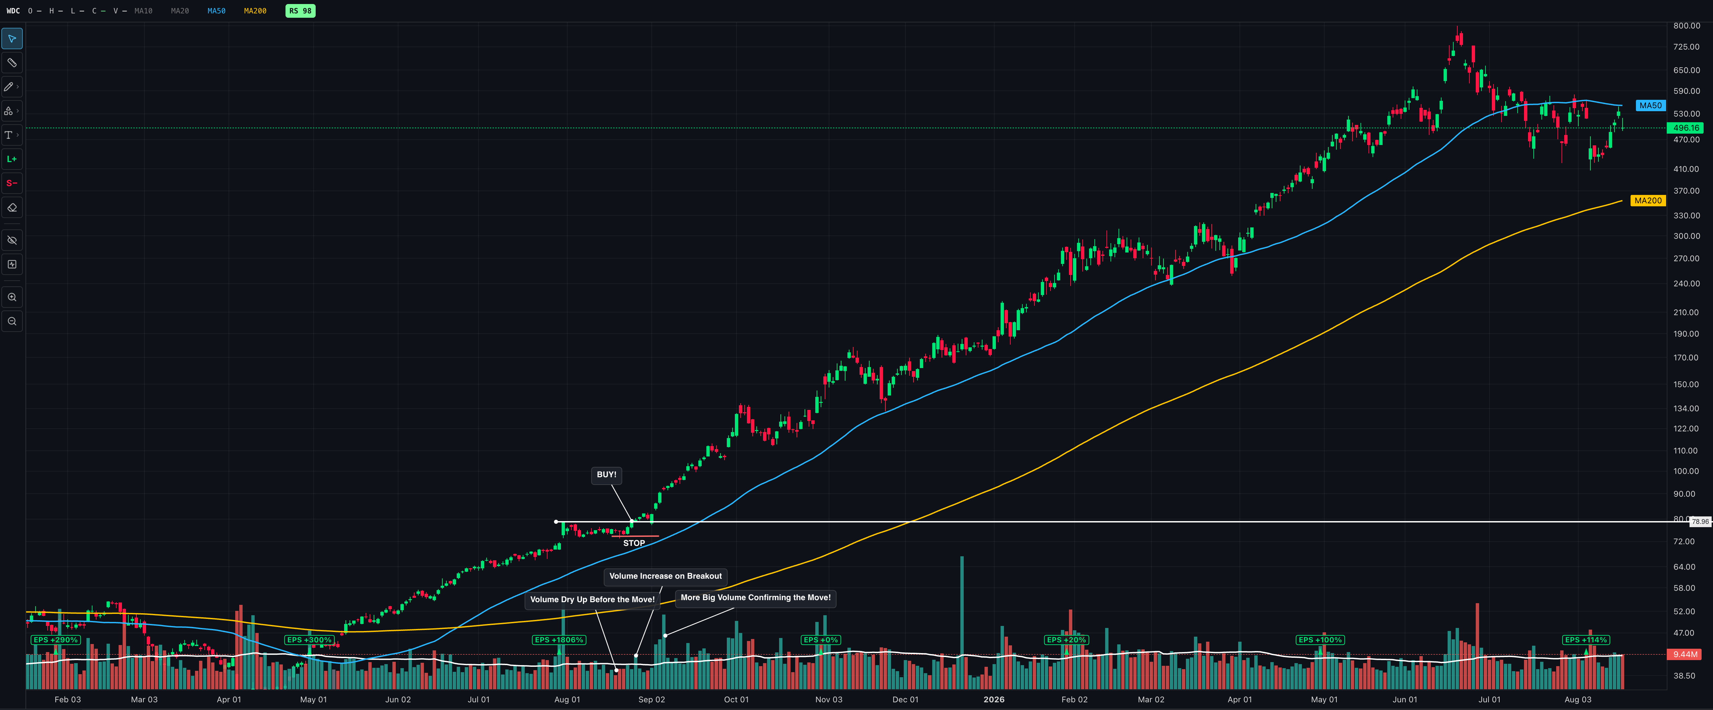This screenshot has width=1713, height=710.
Task: Click the activity pulse indicator icon
Action: click(x=12, y=265)
